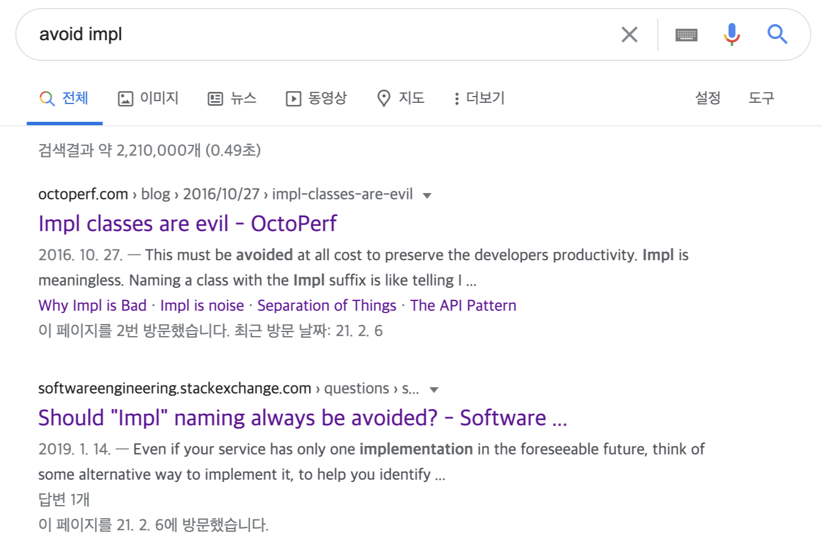Follow 'The API Pattern' sitelink

click(463, 306)
